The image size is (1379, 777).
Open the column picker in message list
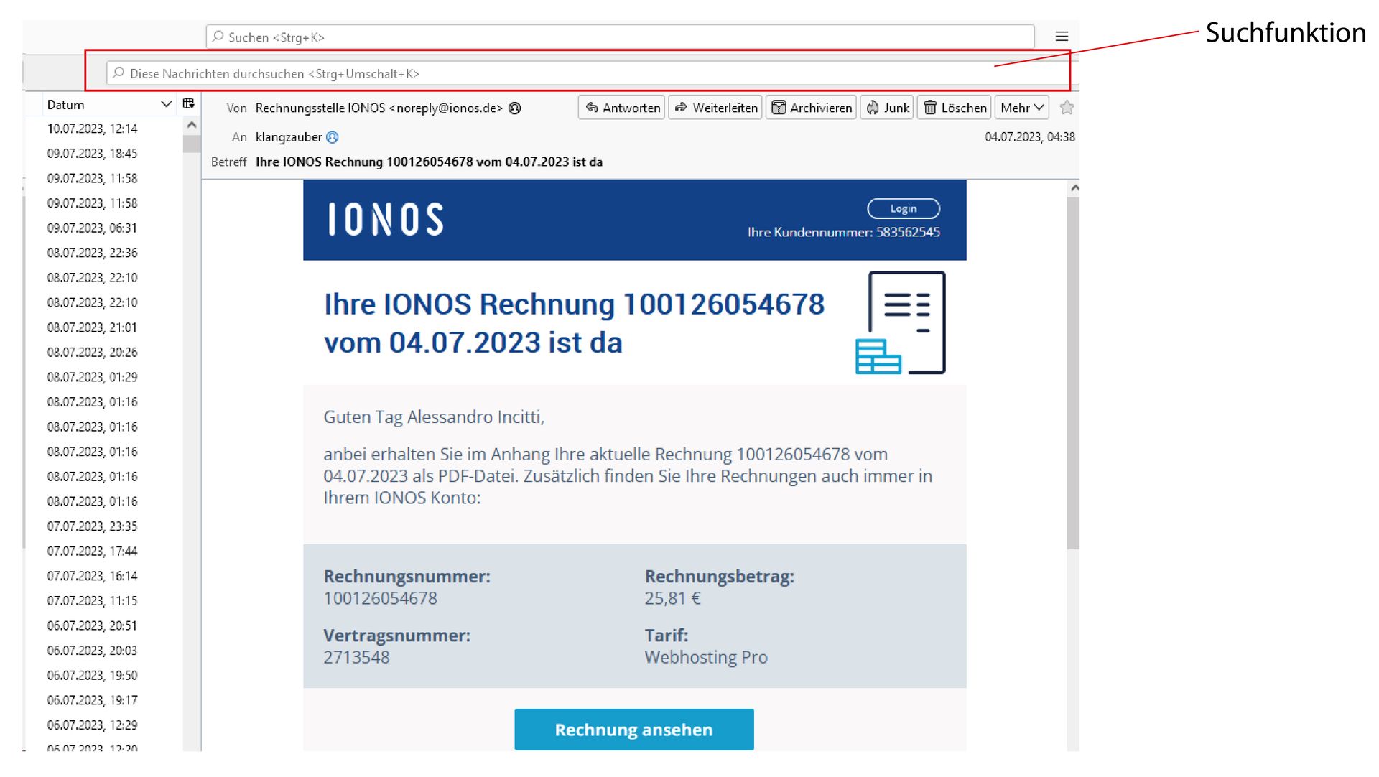coord(189,104)
